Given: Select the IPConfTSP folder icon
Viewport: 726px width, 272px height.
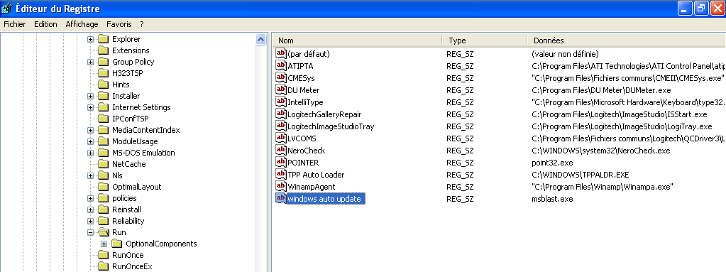Looking at the screenshot, I should click(103, 119).
